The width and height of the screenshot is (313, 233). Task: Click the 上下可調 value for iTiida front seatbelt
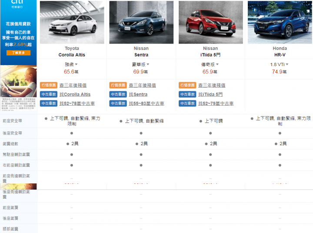coord(213,121)
